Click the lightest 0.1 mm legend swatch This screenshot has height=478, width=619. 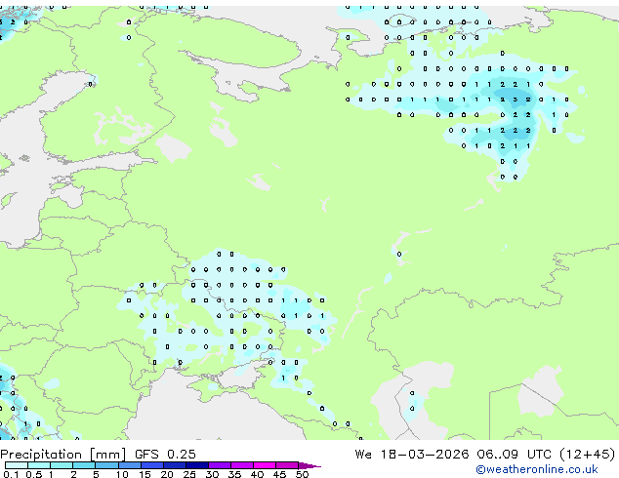click(17, 465)
